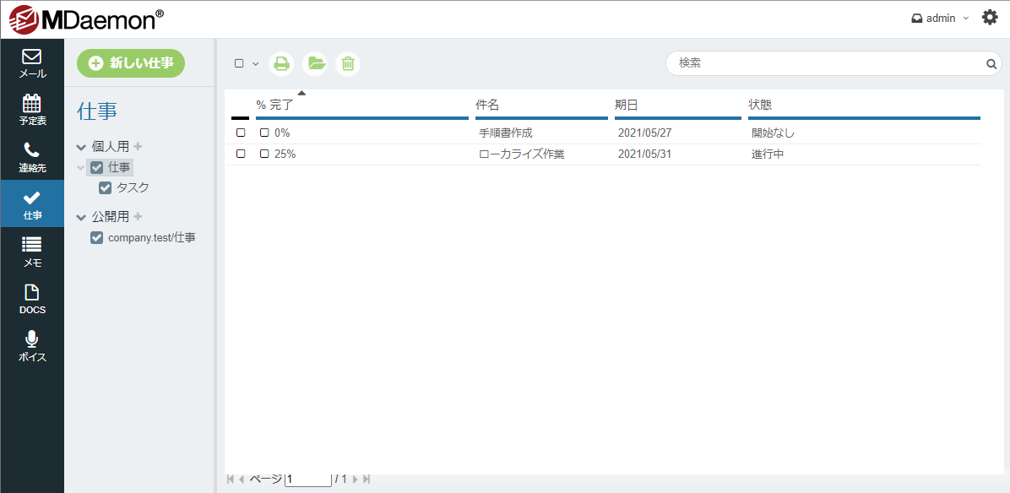Sort by 状態 column header
The image size is (1010, 493).
(x=760, y=105)
